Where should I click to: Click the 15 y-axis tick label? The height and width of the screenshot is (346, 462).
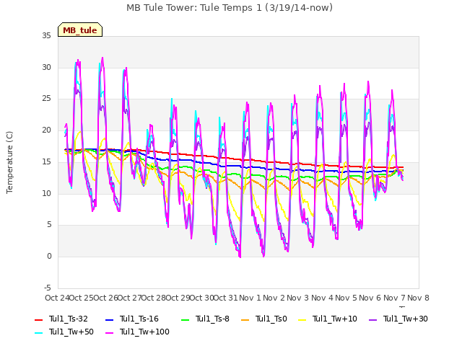tap(46, 161)
